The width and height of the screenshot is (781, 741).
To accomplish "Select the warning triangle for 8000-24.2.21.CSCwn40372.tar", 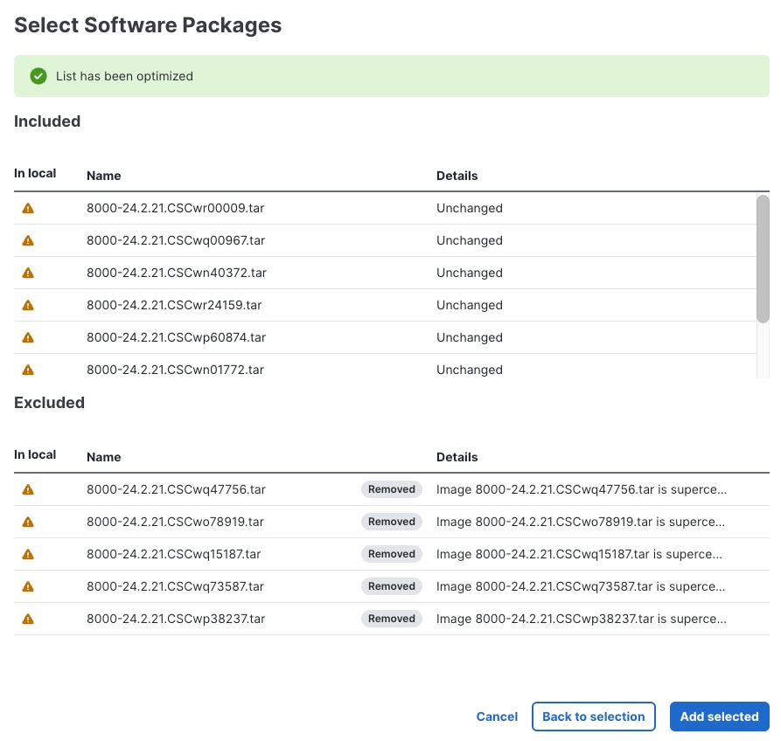I will [27, 273].
